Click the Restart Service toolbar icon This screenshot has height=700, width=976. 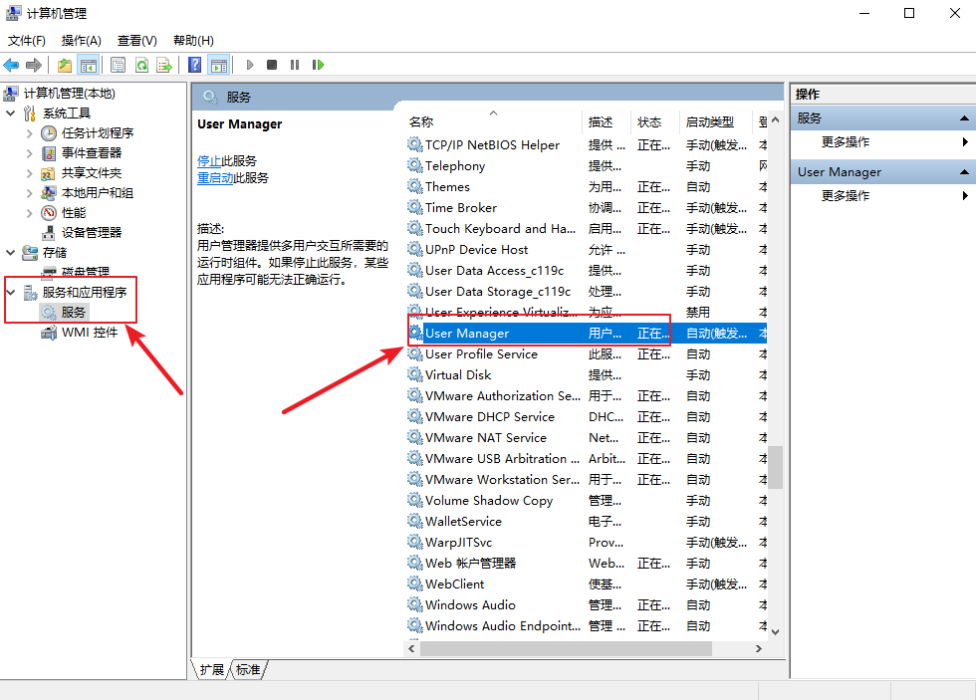click(x=318, y=65)
